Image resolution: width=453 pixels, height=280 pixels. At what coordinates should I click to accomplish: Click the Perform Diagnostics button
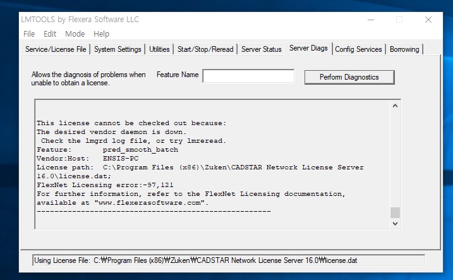coord(349,77)
